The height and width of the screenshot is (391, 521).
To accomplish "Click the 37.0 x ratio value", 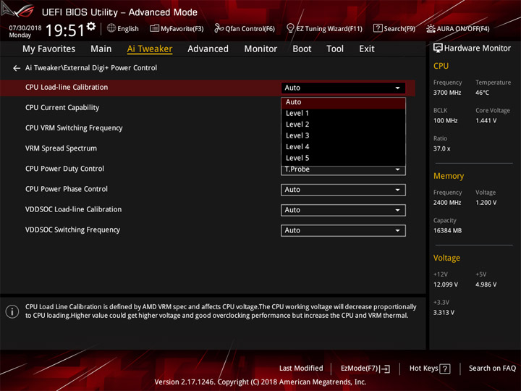I will pos(442,148).
